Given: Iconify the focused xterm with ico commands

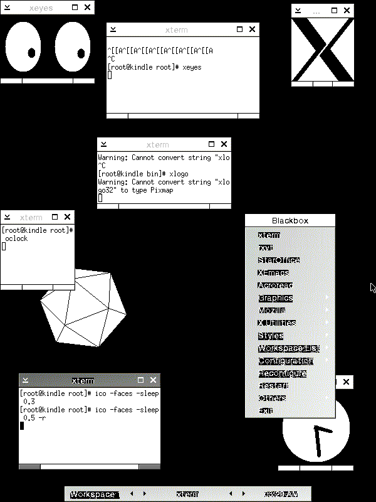Looking at the screenshot, I should point(26,380).
